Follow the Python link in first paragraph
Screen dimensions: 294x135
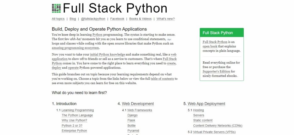pos(97,35)
